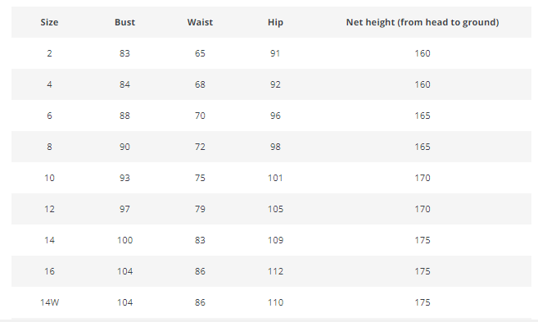Select size 14 in the Size column

tap(49, 240)
